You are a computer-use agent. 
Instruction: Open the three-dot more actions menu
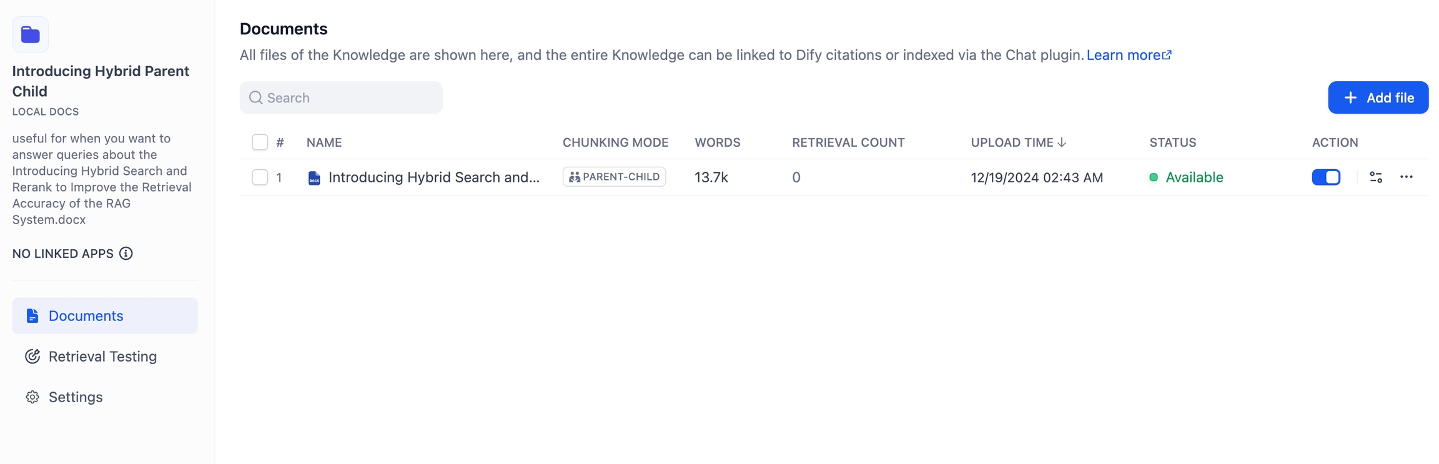tap(1406, 177)
